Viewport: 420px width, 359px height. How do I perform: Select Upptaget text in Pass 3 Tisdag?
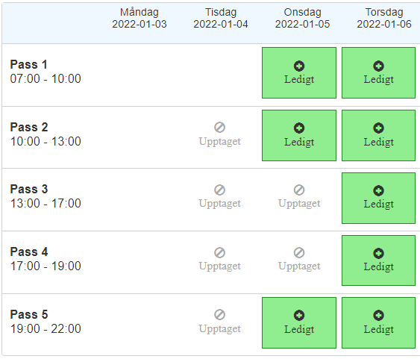point(219,204)
